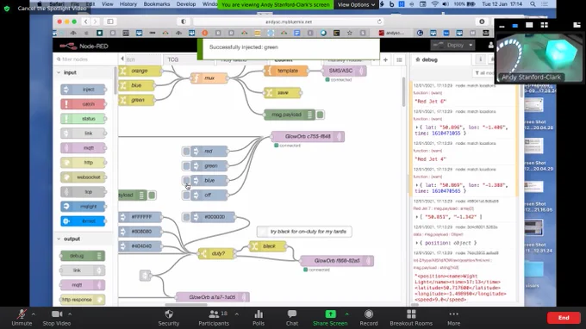Select the status node in palette
The height and width of the screenshot is (329, 586).
pos(83,119)
